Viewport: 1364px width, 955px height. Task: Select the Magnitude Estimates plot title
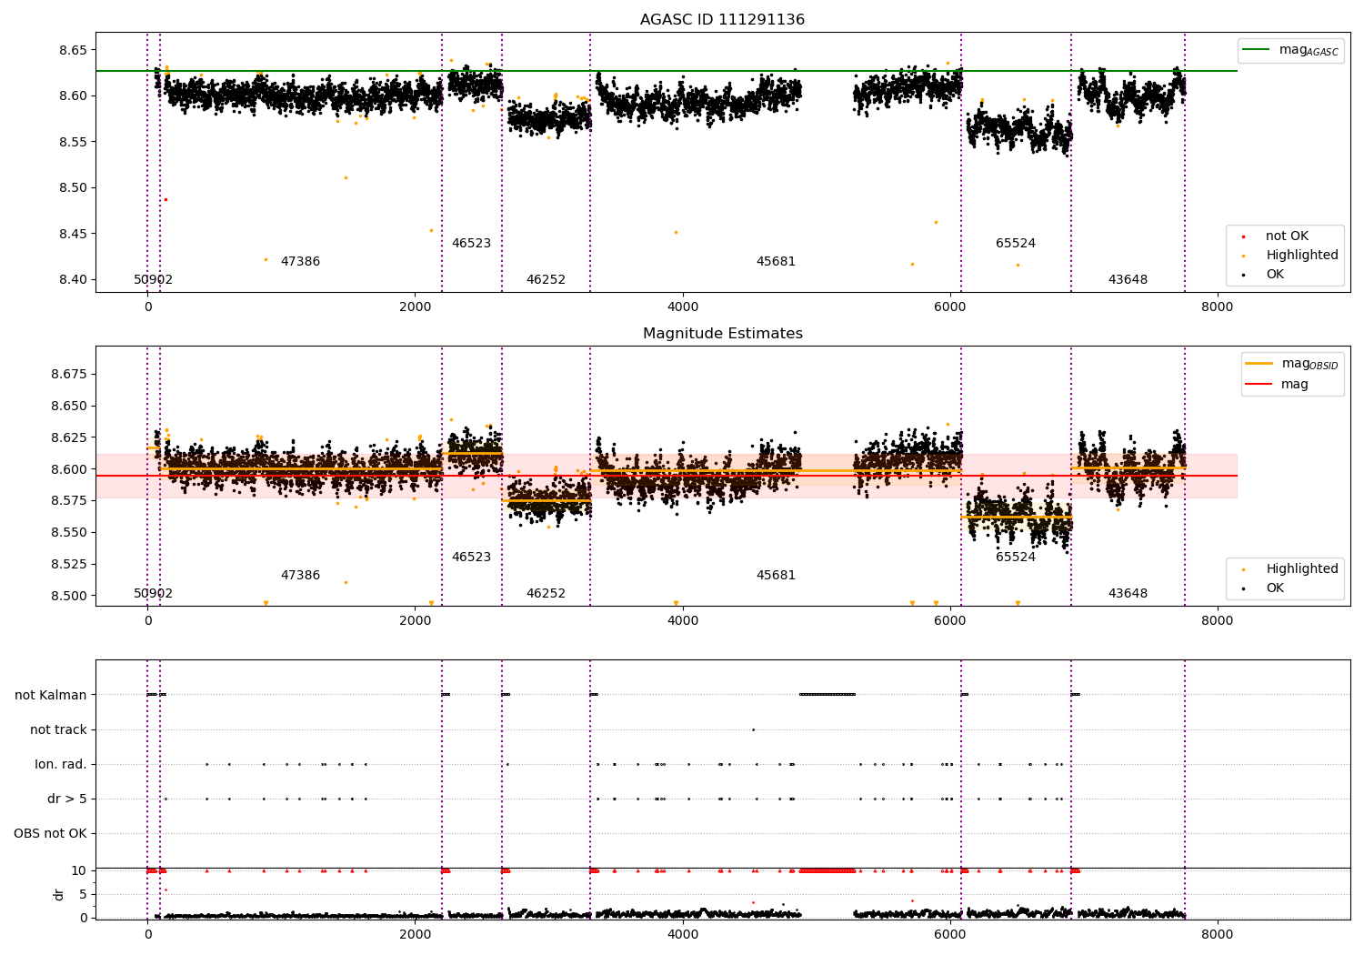(722, 334)
